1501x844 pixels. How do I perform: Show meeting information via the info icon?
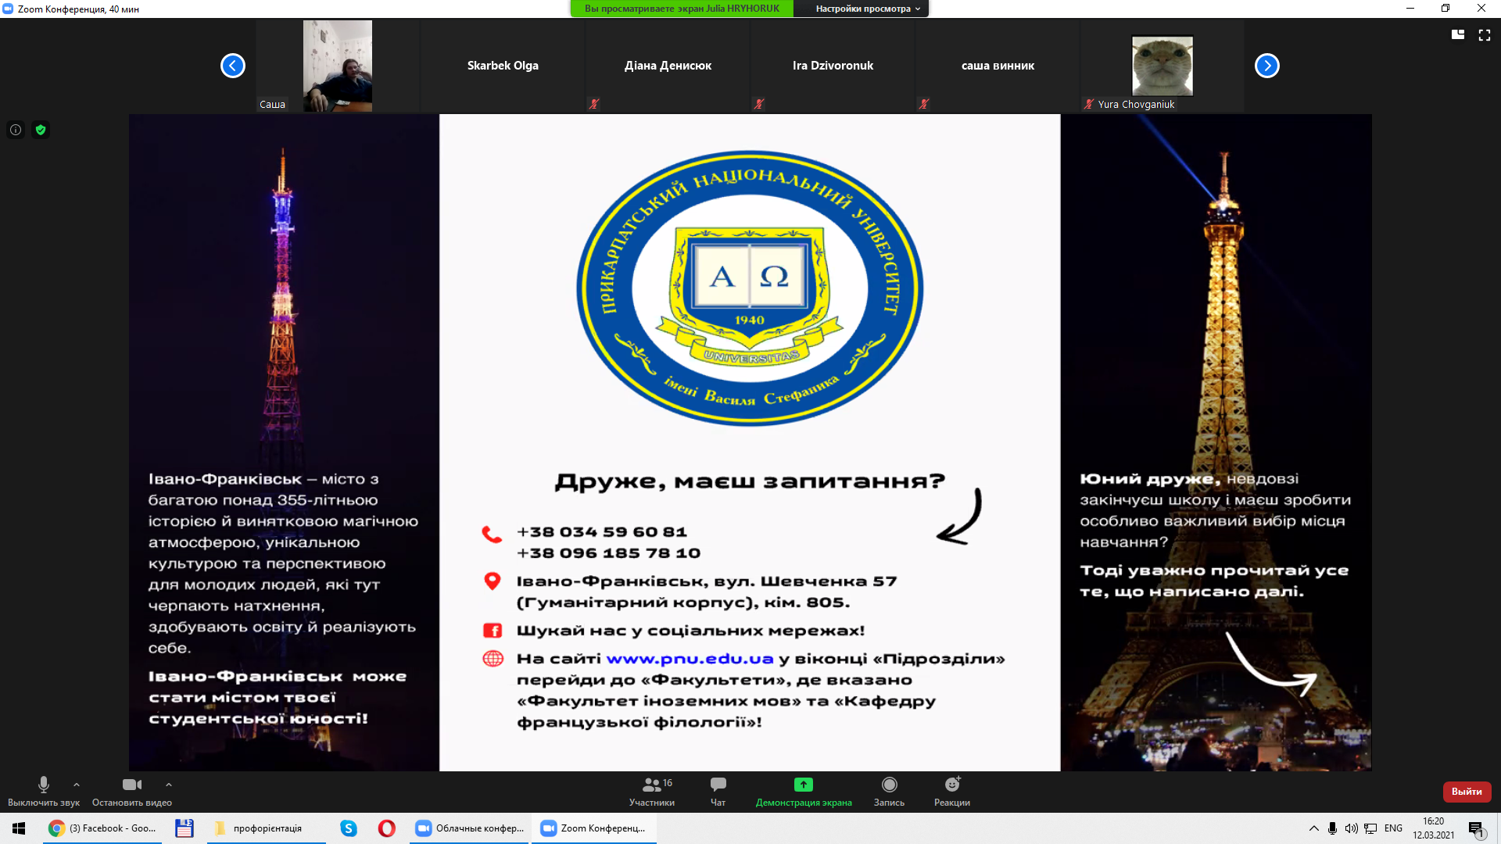click(16, 130)
